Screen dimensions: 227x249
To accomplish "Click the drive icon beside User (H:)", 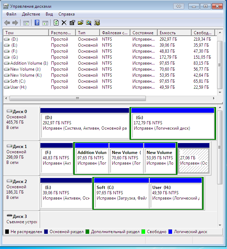I will (7, 87).
